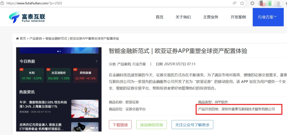Click the 下载链接 button

[120, 125]
